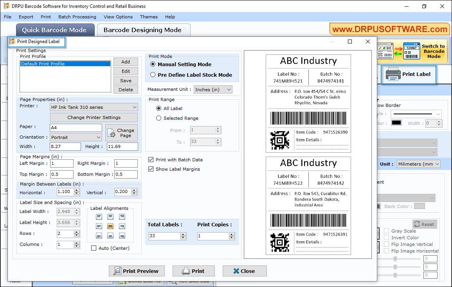Click inside the Total Labels field
Image resolution: width=452 pixels, height=287 pixels.
[x=164, y=236]
